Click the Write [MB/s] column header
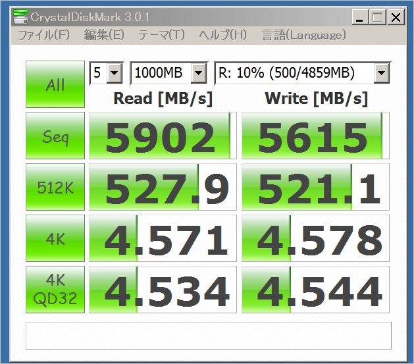Screen dimensions: 414x364 click(x=317, y=99)
